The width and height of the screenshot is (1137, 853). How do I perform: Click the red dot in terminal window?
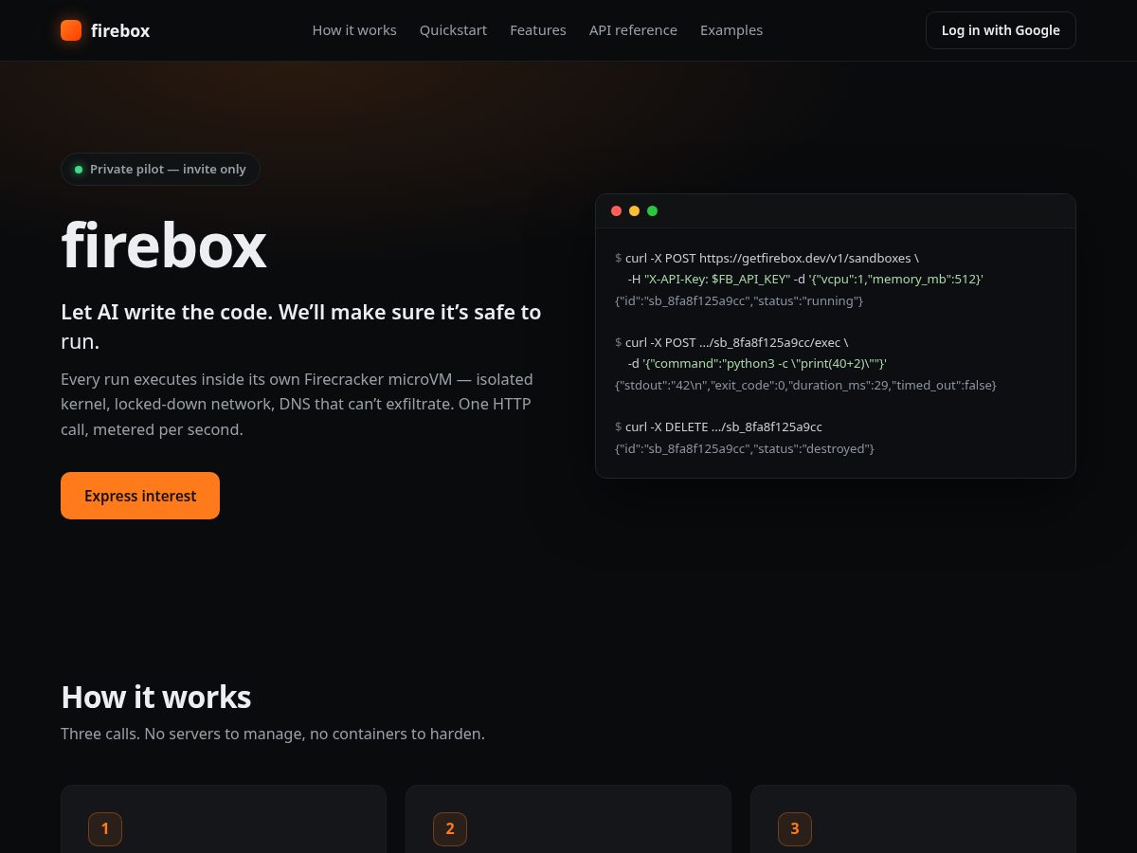[x=617, y=210]
